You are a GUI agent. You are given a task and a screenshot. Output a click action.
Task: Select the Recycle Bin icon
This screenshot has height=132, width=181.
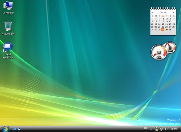coord(8,28)
